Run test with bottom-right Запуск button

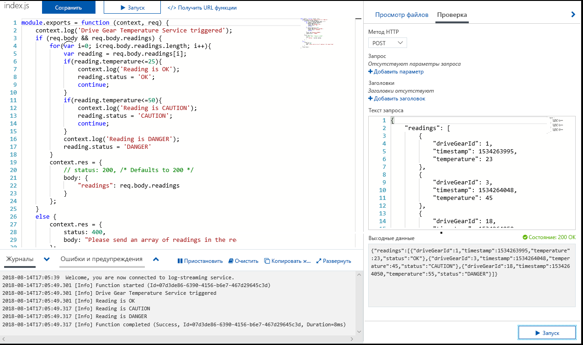tap(547, 333)
